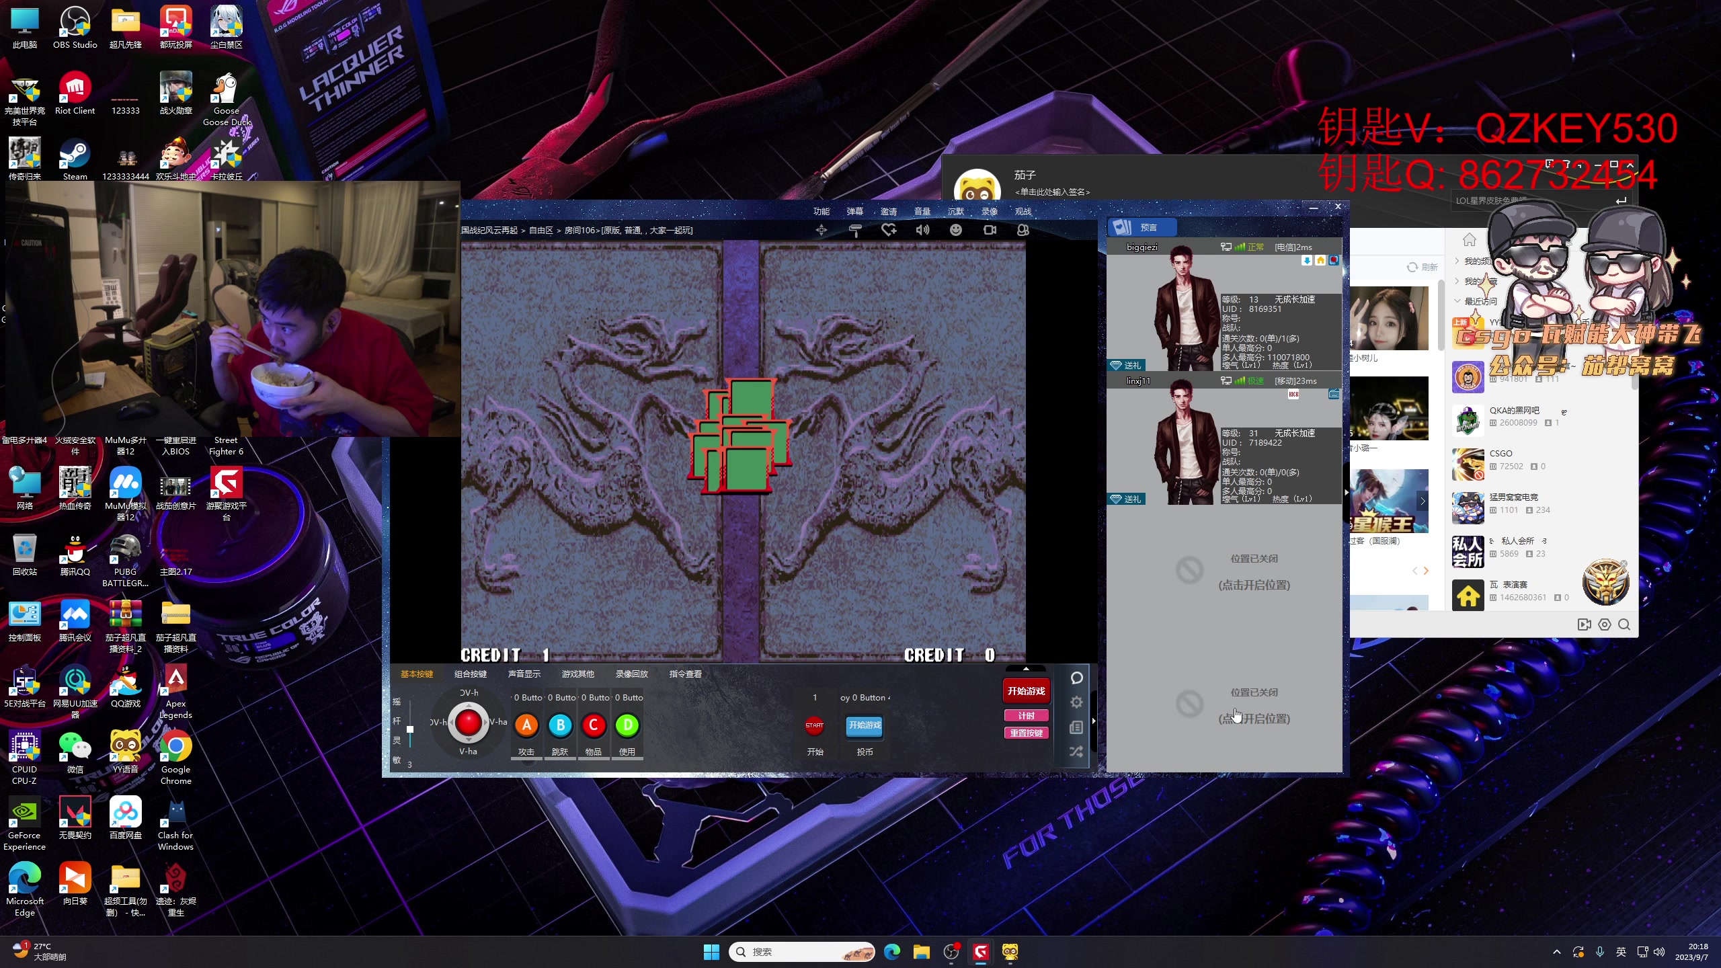
Task: Adjust the joystick sensitivity slider
Action: 410,729
